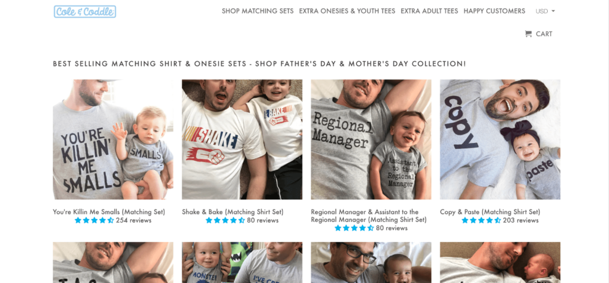Open Shop Matching Sets menu
Image resolution: width=609 pixels, height=283 pixels.
tap(258, 11)
